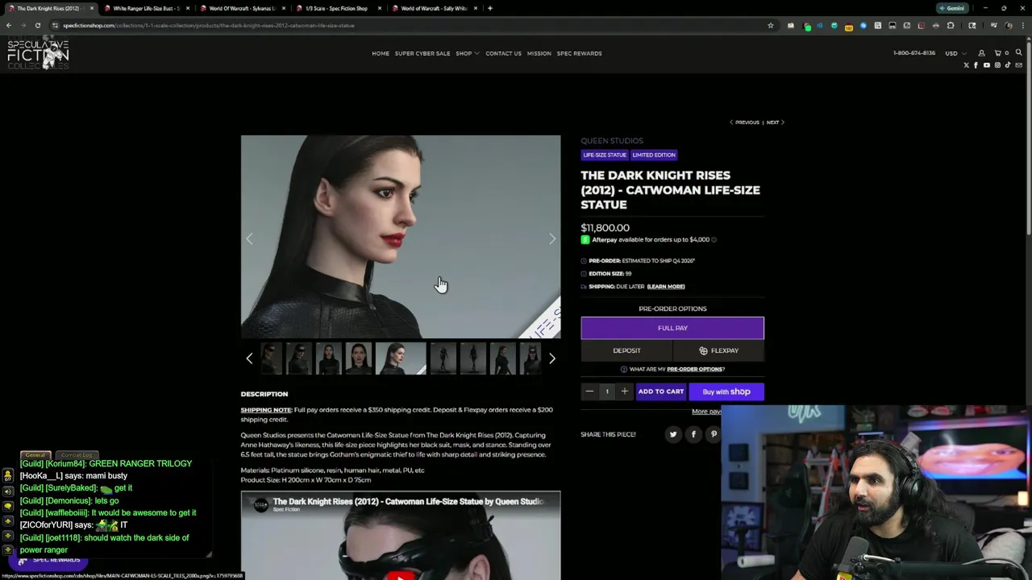The height and width of the screenshot is (580, 1032).
Task: Open the Facebook header icon
Action: [976, 65]
